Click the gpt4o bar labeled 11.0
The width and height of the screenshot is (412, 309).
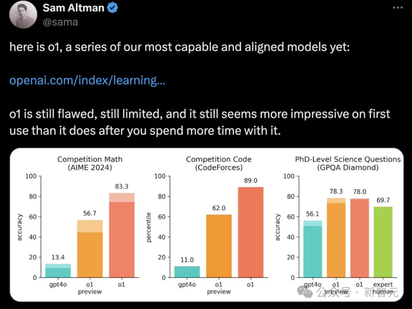tap(187, 272)
